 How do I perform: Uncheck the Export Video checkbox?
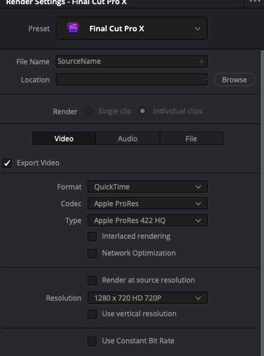(x=7, y=163)
